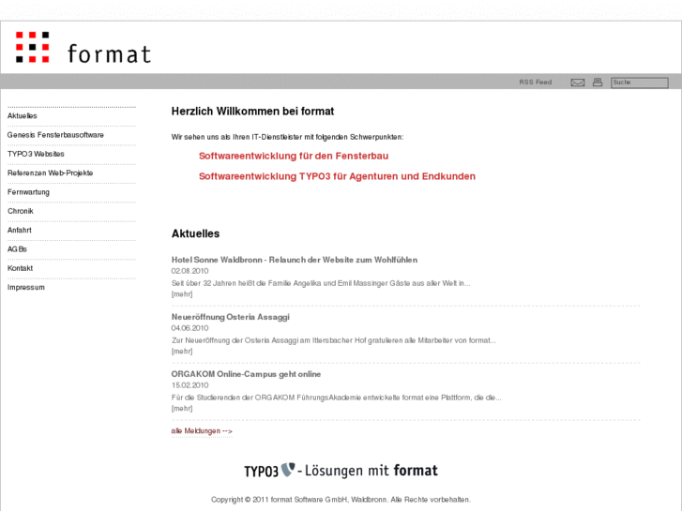Open the alle Meldungen link
Image resolution: width=682 pixels, height=511 pixels.
click(x=202, y=431)
